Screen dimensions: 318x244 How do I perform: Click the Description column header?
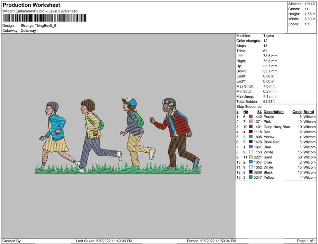pos(273,112)
